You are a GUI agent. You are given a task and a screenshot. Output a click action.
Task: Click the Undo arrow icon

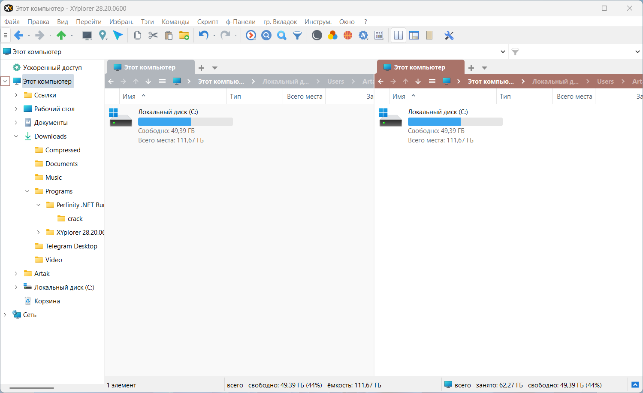pos(204,36)
